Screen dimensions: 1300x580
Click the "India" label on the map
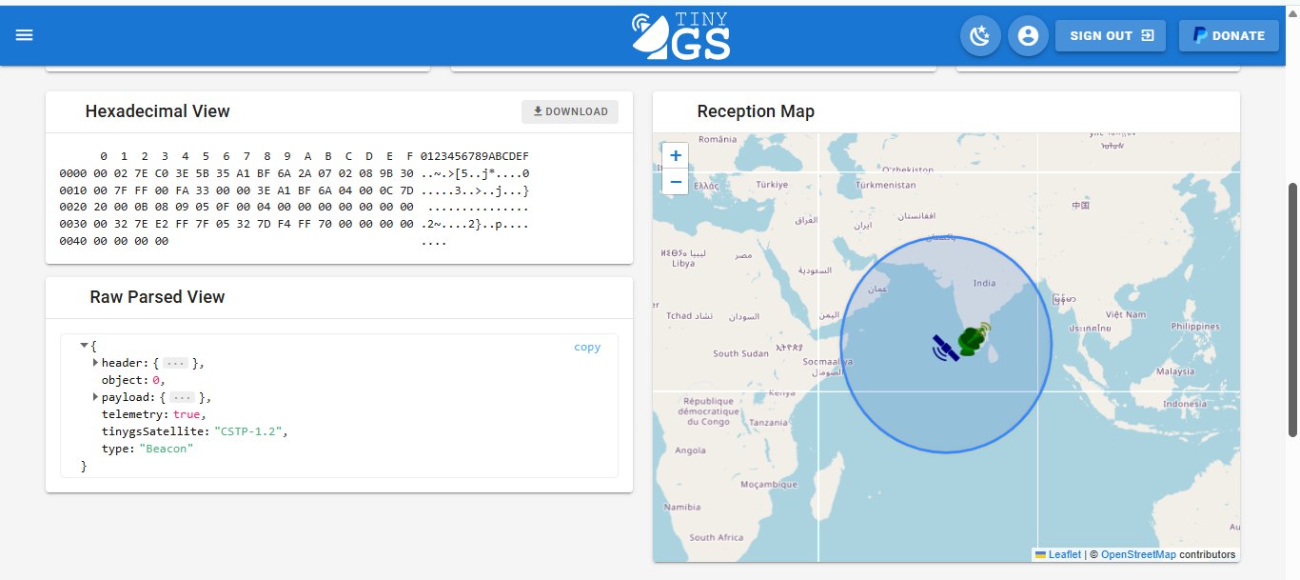[984, 283]
